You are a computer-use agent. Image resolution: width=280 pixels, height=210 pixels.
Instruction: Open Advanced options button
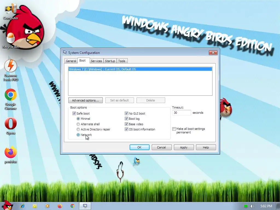(x=85, y=100)
